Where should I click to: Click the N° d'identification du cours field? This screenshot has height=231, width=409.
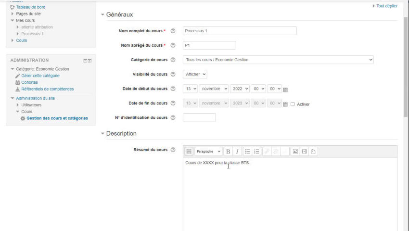[199, 117]
